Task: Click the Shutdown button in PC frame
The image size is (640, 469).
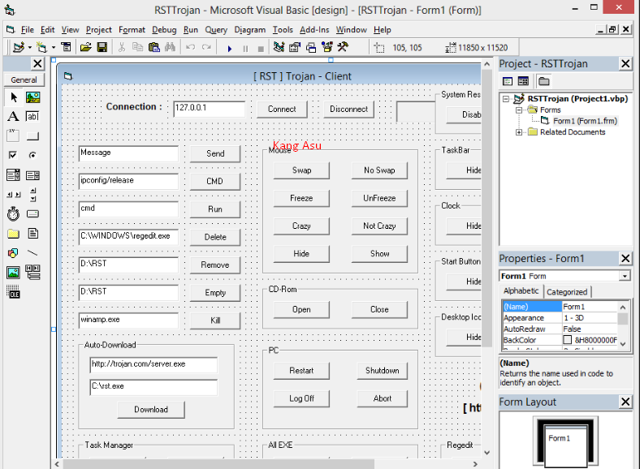Action: pyautogui.click(x=382, y=371)
